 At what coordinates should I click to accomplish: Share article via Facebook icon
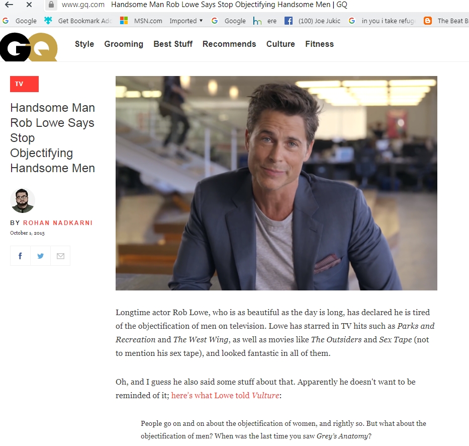click(20, 256)
